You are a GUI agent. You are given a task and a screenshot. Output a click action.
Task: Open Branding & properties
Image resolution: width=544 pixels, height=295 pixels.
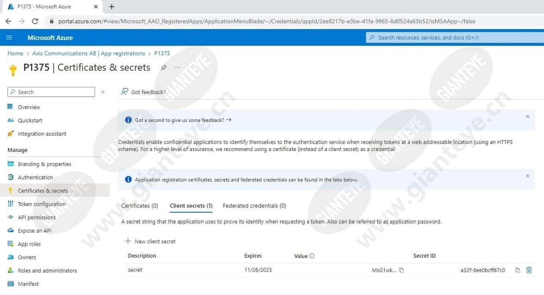44,164
